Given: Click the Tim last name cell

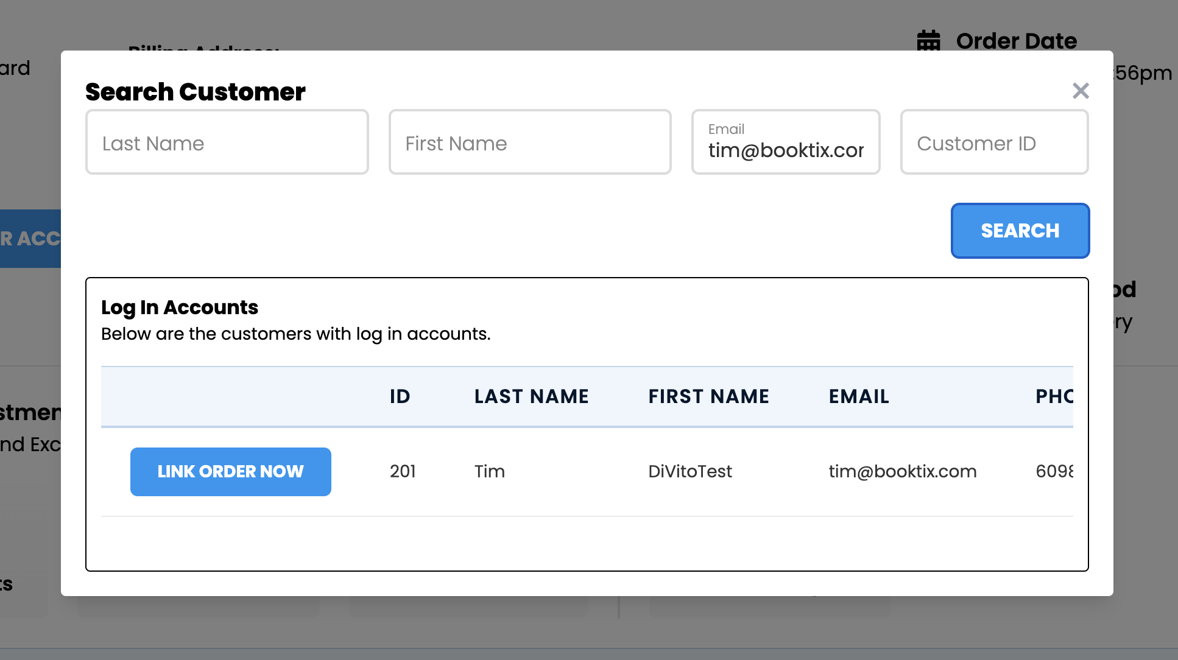Looking at the screenshot, I should click(x=490, y=471).
